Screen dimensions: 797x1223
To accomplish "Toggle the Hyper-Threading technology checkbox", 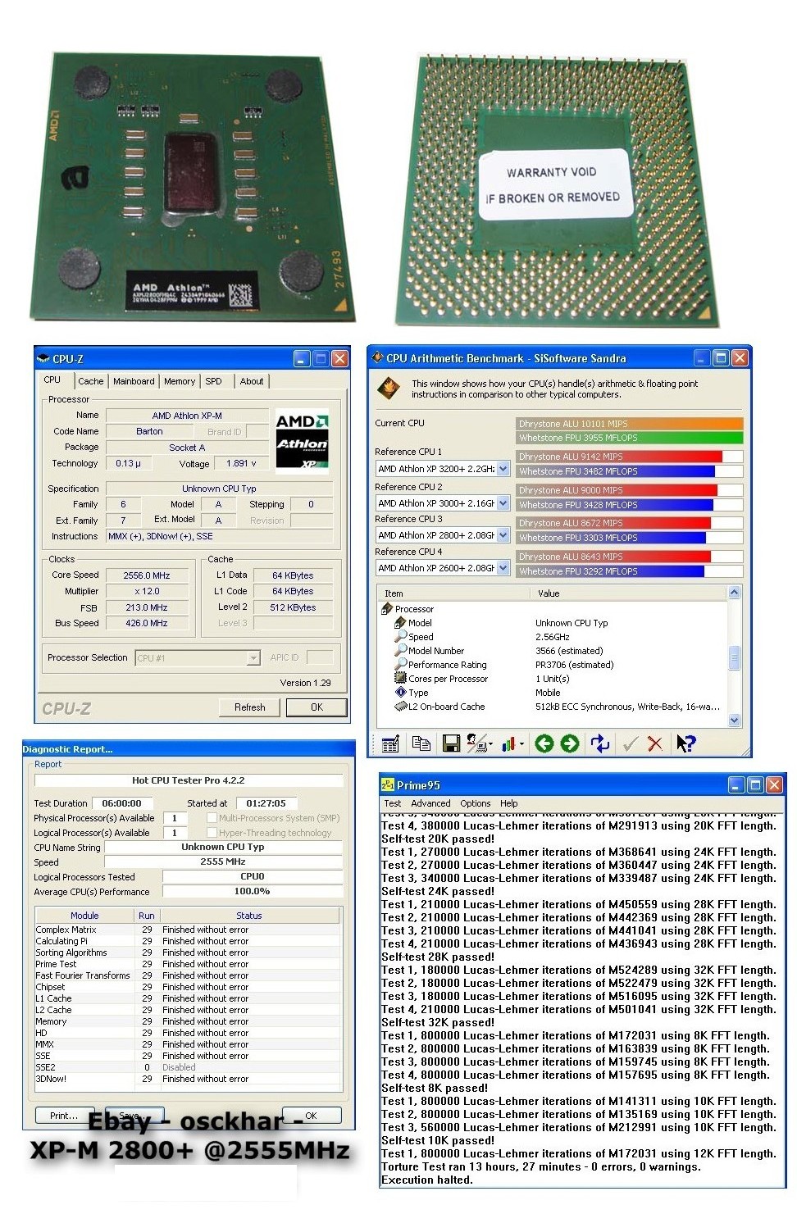I will [212, 833].
